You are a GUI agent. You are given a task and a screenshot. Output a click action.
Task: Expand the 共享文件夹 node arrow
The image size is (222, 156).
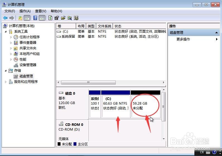tap(11, 48)
